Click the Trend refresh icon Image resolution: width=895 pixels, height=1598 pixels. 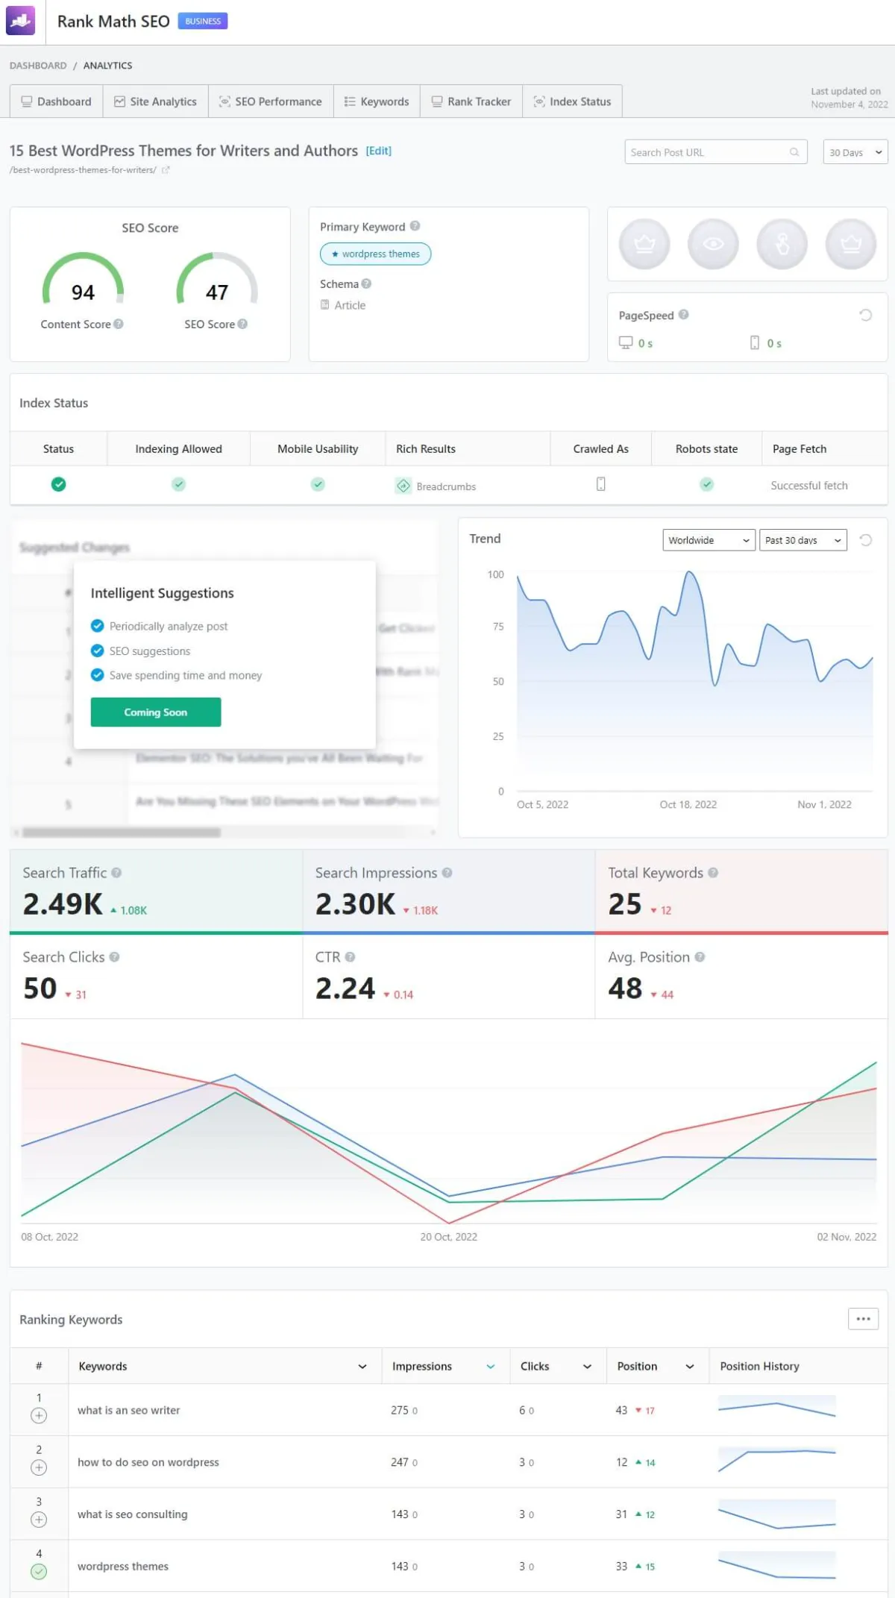pos(865,540)
